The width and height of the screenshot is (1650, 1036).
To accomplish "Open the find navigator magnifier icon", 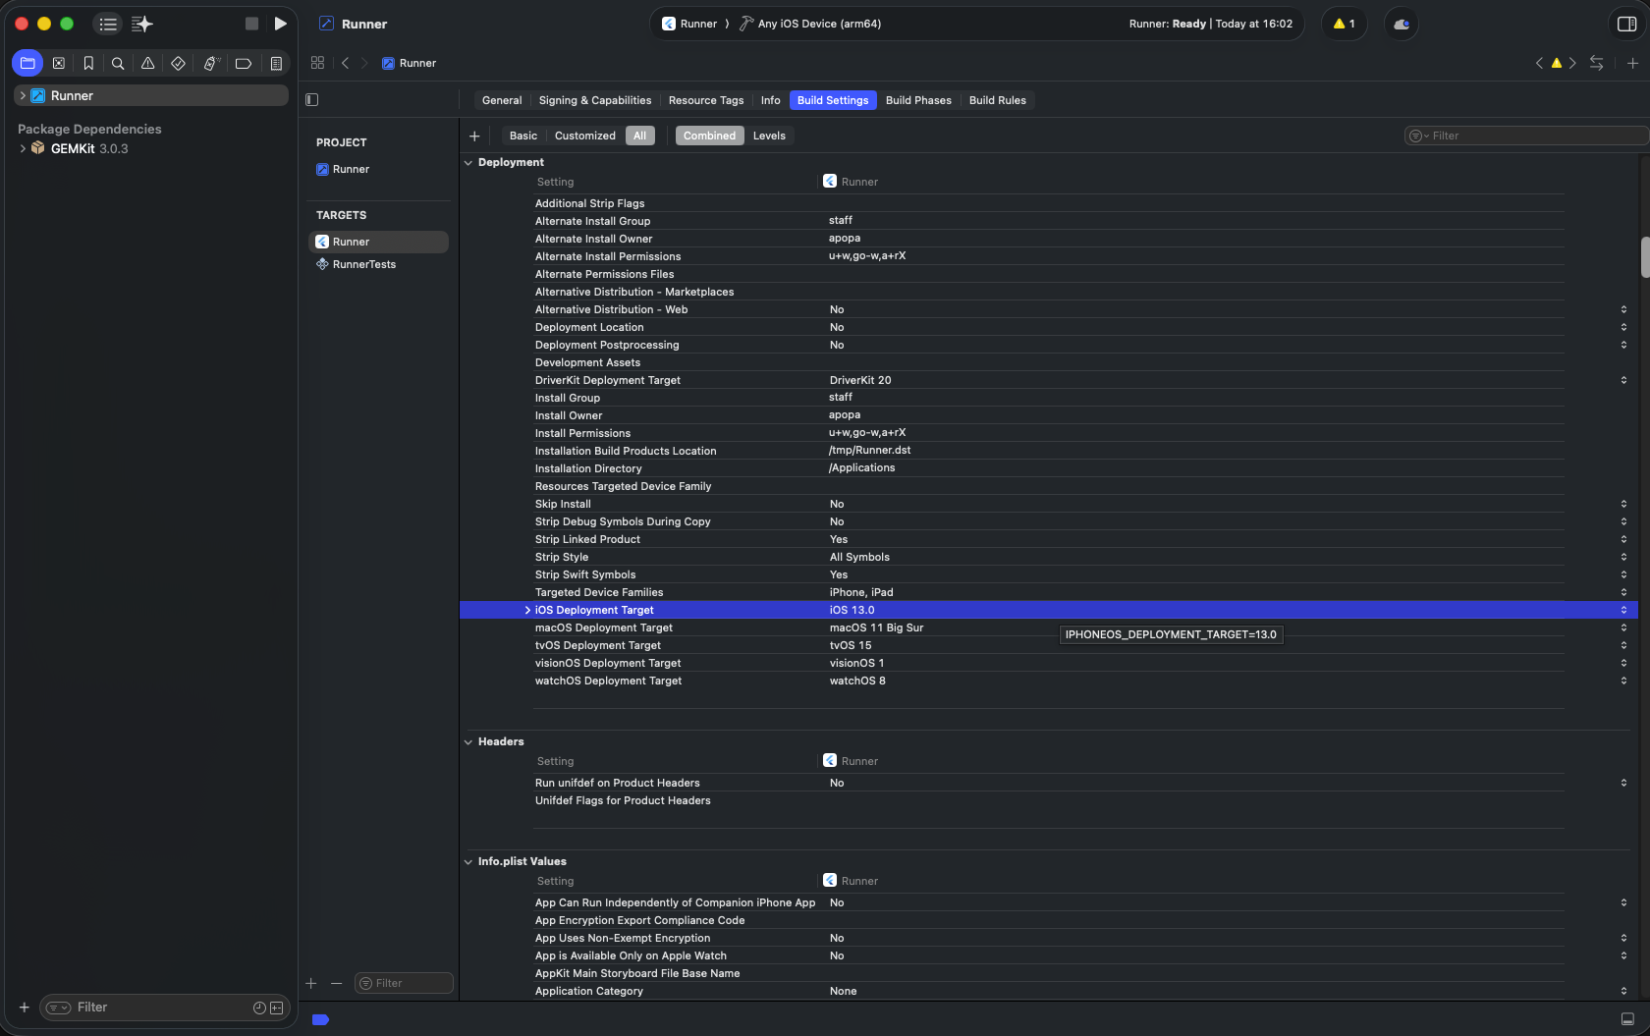I will (x=118, y=63).
